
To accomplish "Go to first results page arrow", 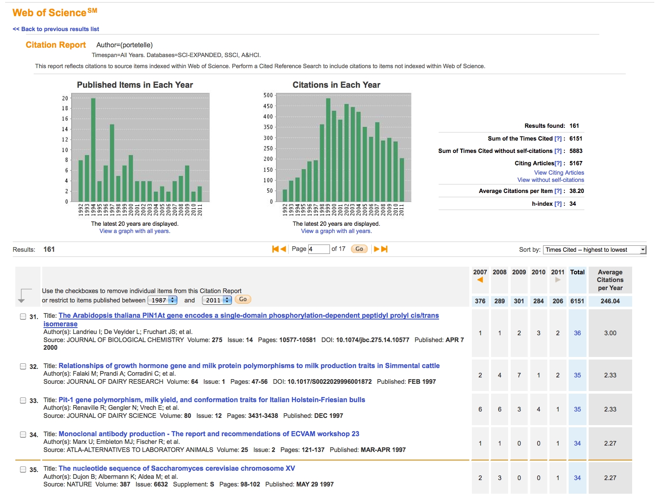I will (275, 249).
